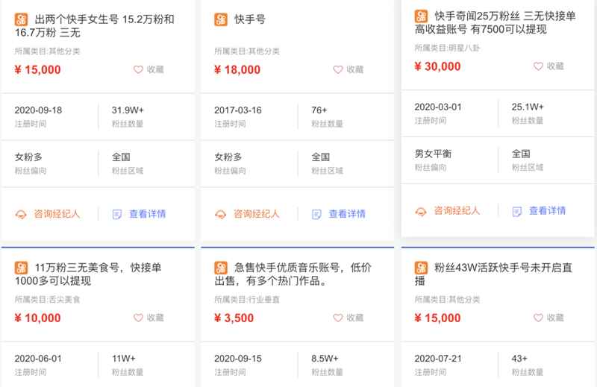Click Kuaishou icon on 急售快手优质音乐账号 card

click(221, 267)
